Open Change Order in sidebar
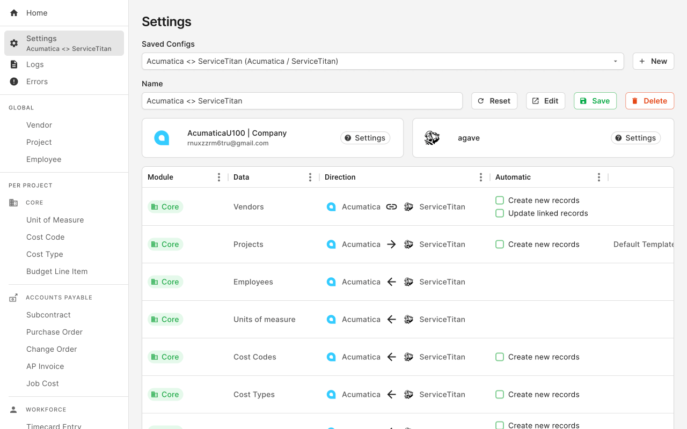This screenshot has height=429, width=687. (x=52, y=349)
